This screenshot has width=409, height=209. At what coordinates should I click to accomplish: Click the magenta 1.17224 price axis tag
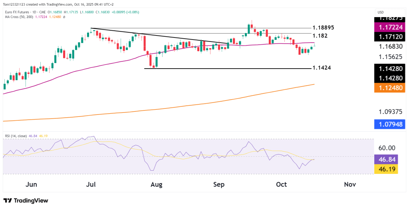pos(391,27)
